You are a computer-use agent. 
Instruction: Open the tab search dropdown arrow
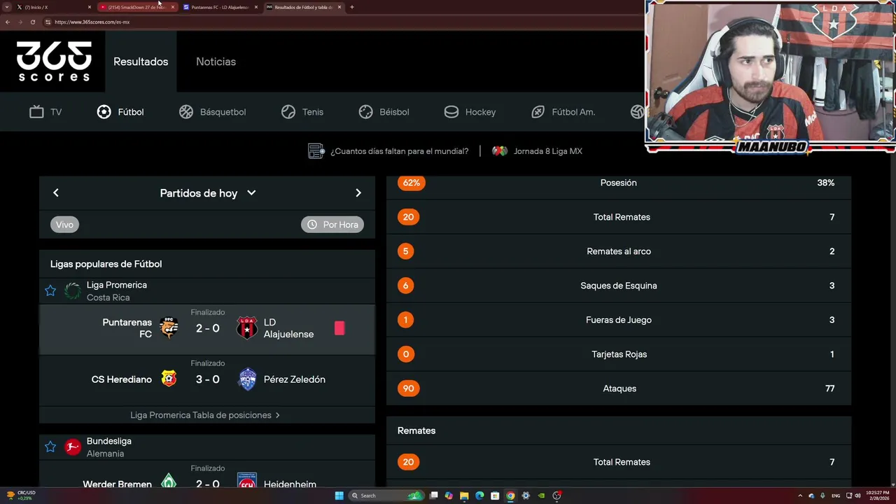[6, 7]
